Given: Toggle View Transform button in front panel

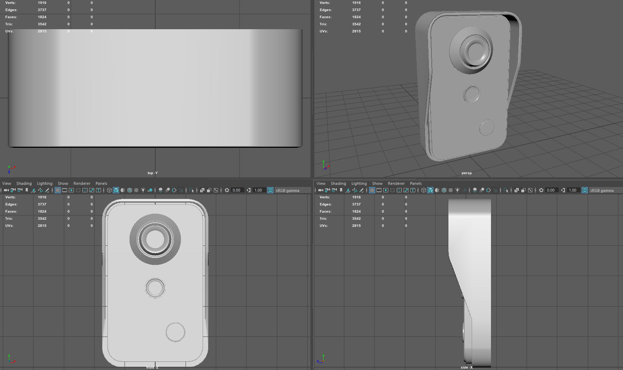Looking at the screenshot, I should pos(270,190).
